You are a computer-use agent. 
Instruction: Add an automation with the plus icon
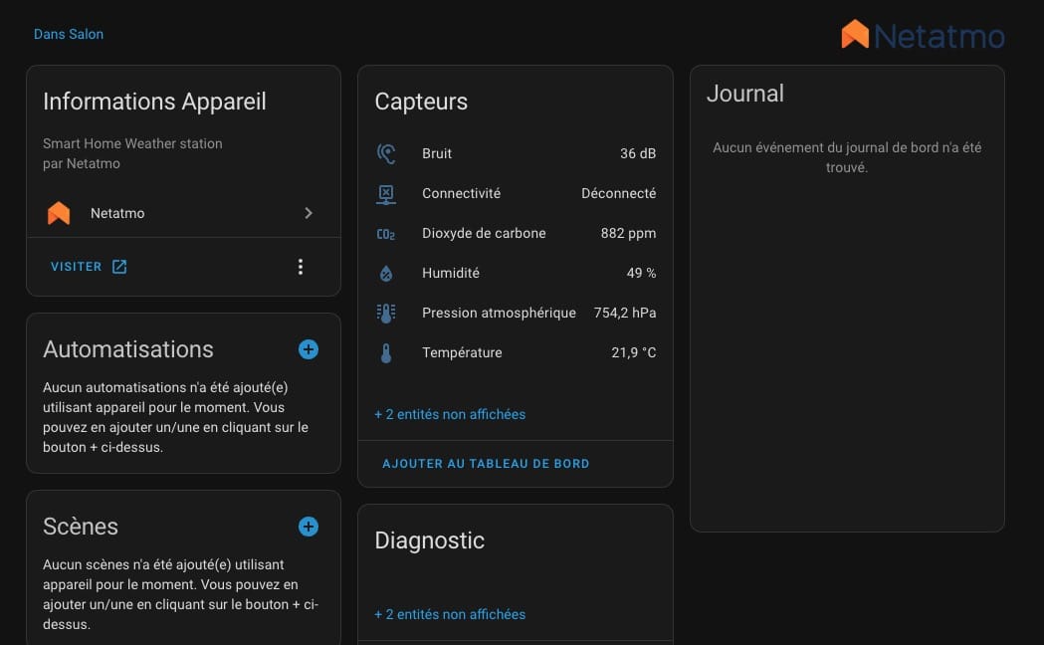coord(309,349)
